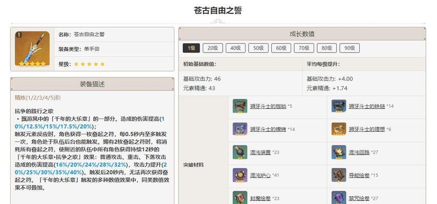This screenshot has width=437, height=204.
Task: Click the 元素精通: +1.74 growth value
Action: coord(327,88)
